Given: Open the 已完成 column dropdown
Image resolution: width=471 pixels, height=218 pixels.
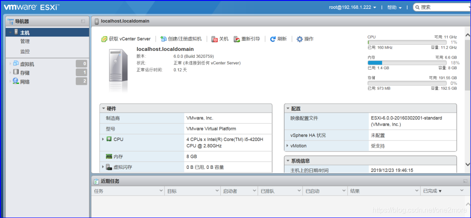Looking at the screenshot, I should (462, 191).
